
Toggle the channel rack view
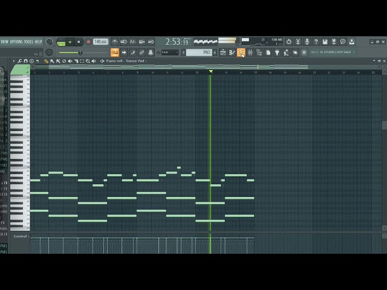coord(241,53)
